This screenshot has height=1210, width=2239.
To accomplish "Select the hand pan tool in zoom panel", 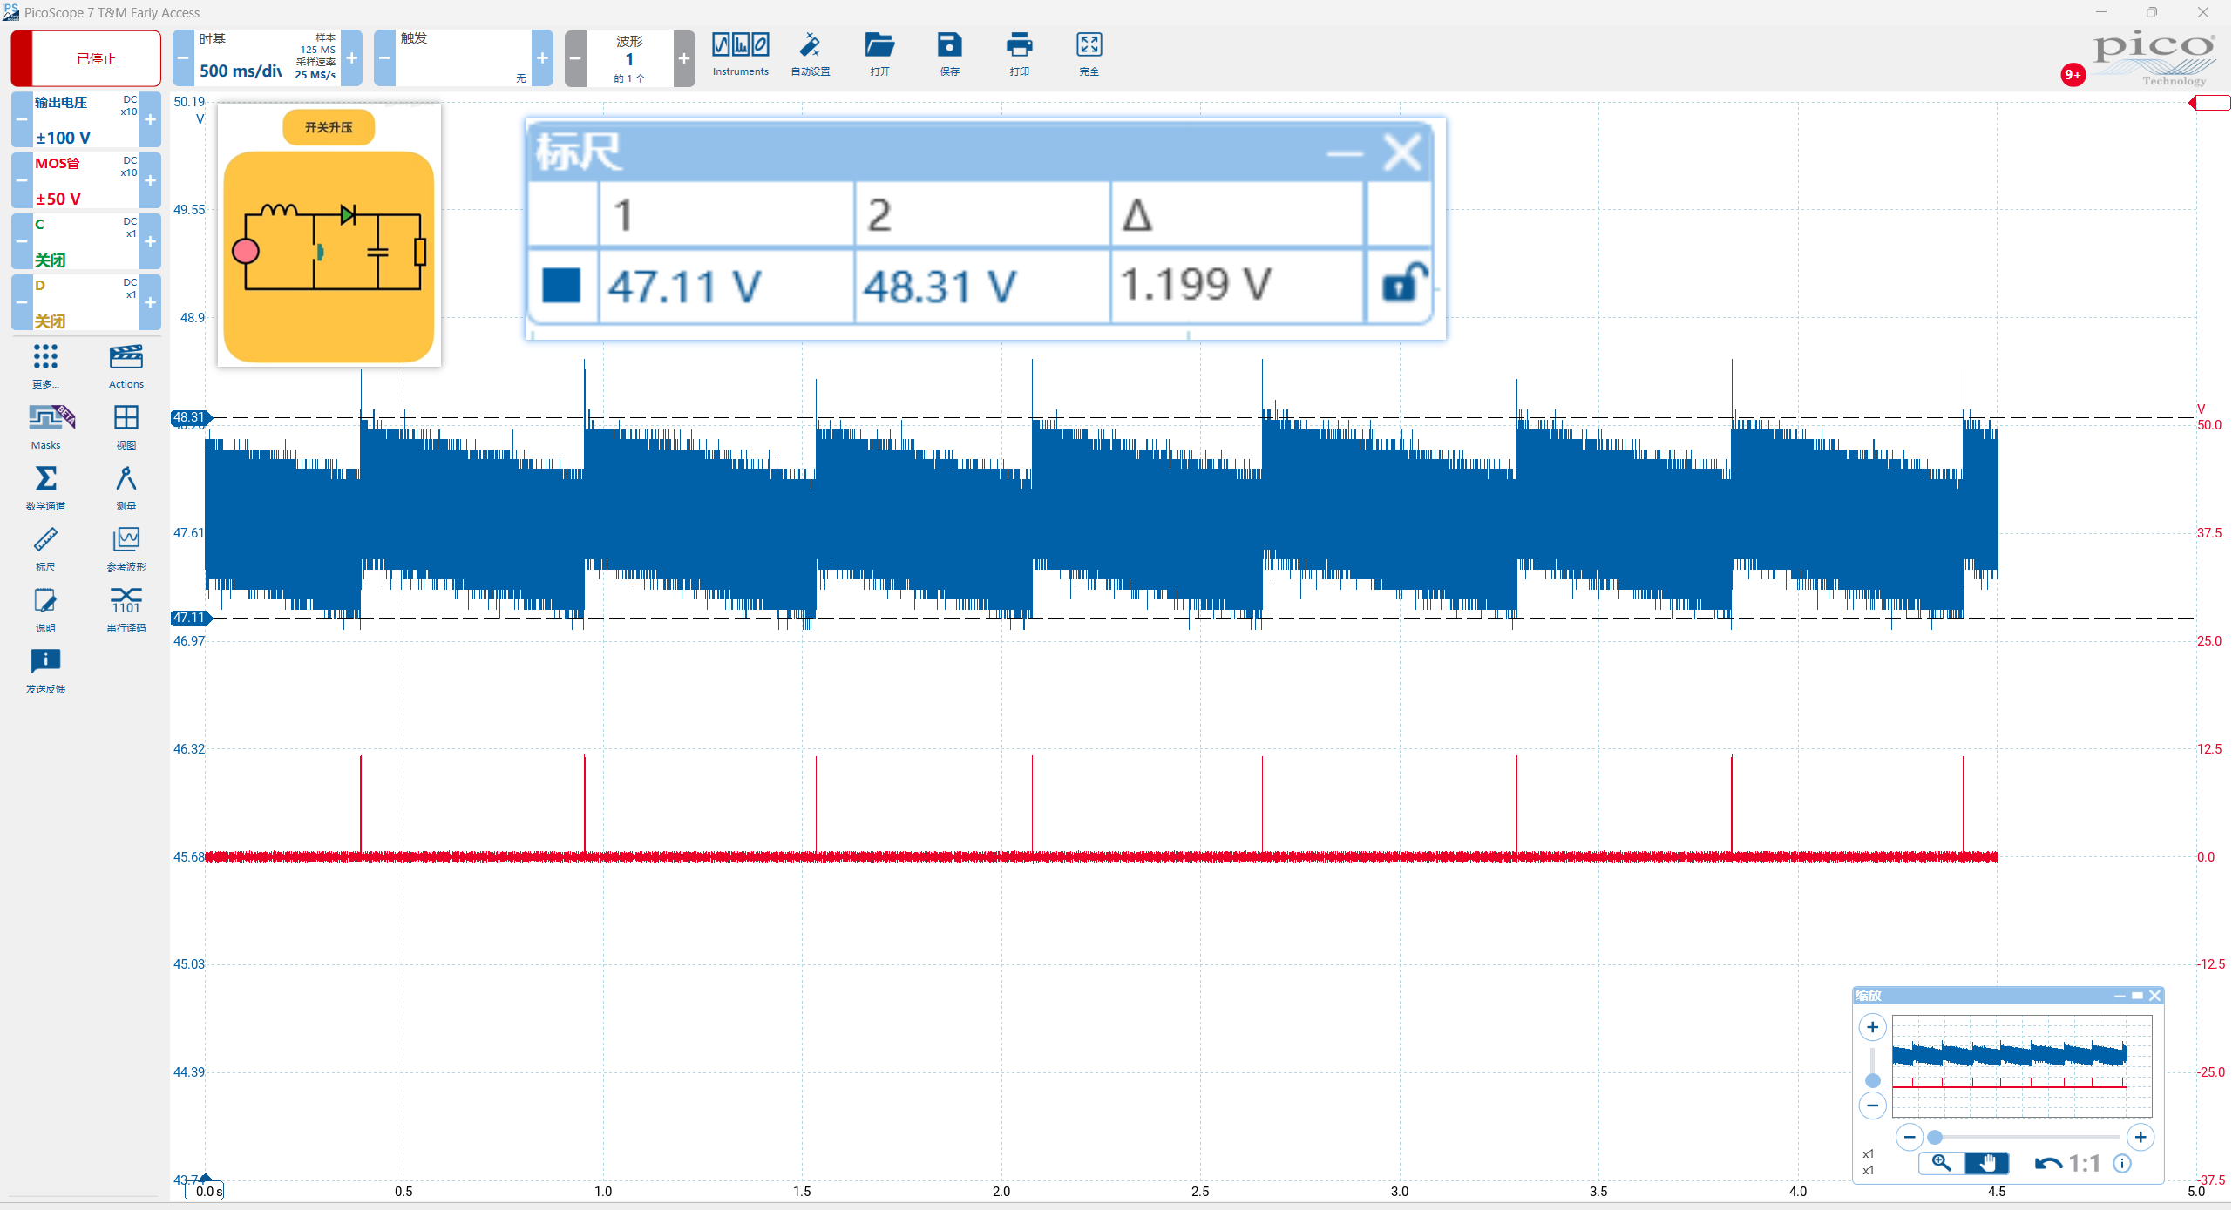I will [x=1987, y=1163].
